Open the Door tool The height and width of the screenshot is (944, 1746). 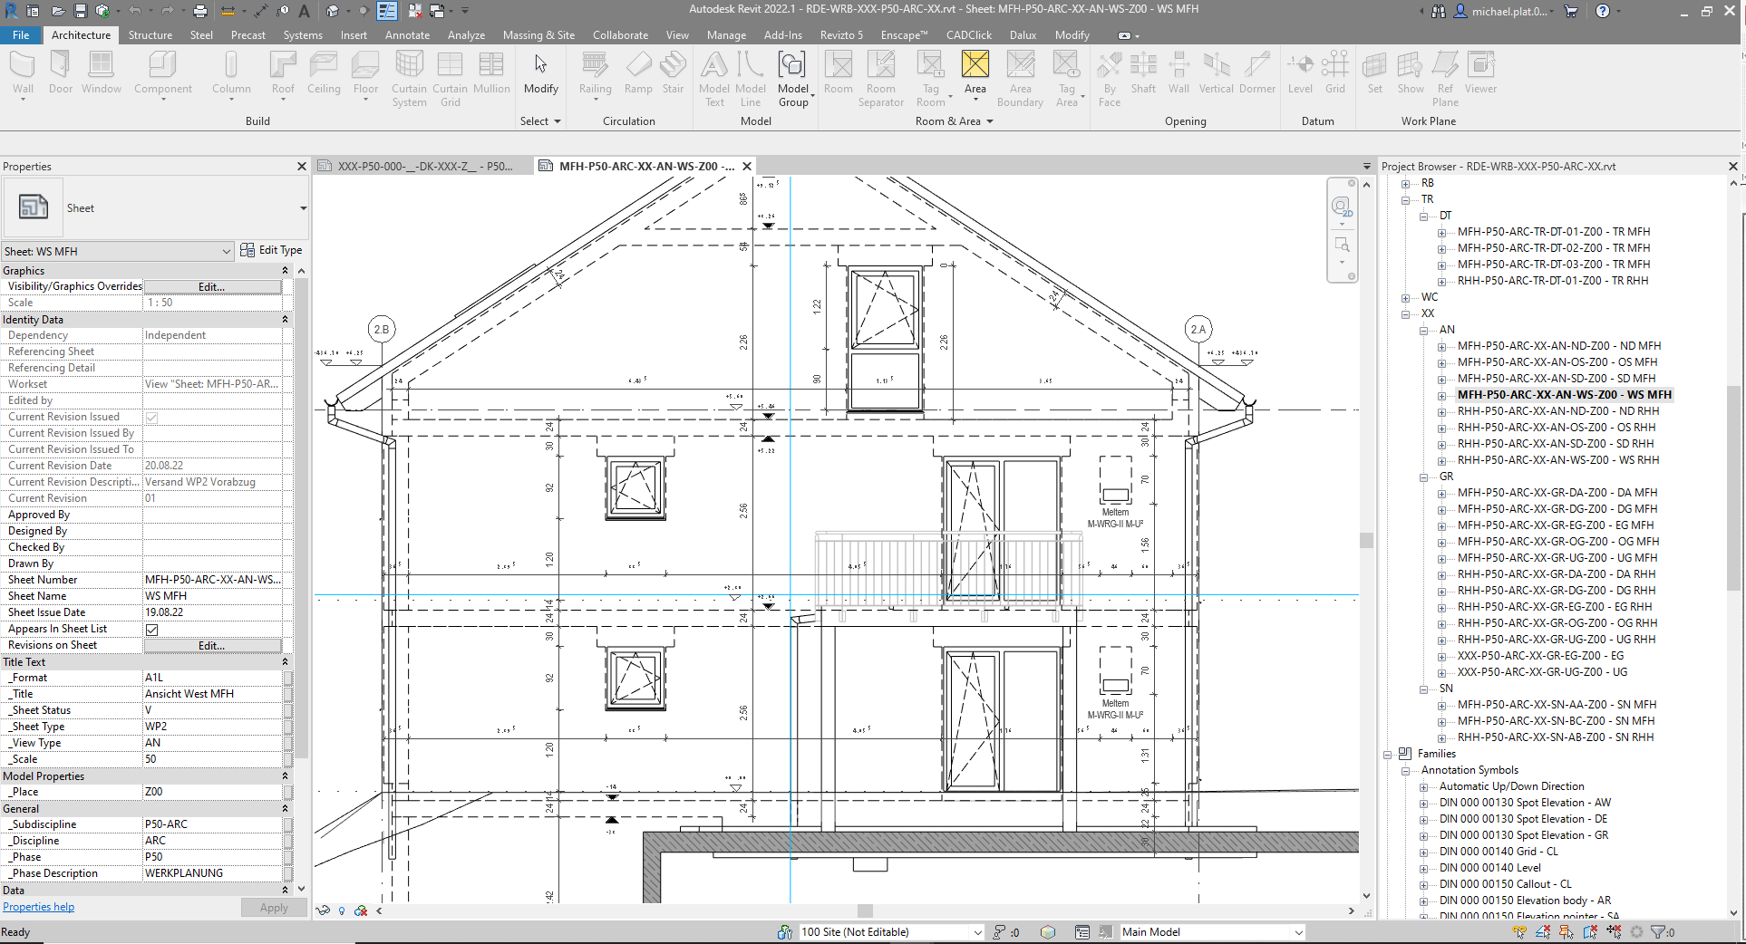coord(60,72)
